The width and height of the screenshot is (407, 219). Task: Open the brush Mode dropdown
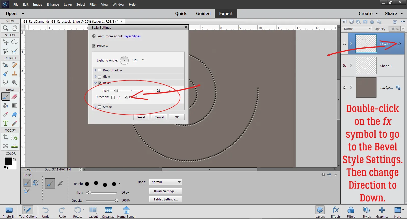click(x=165, y=182)
